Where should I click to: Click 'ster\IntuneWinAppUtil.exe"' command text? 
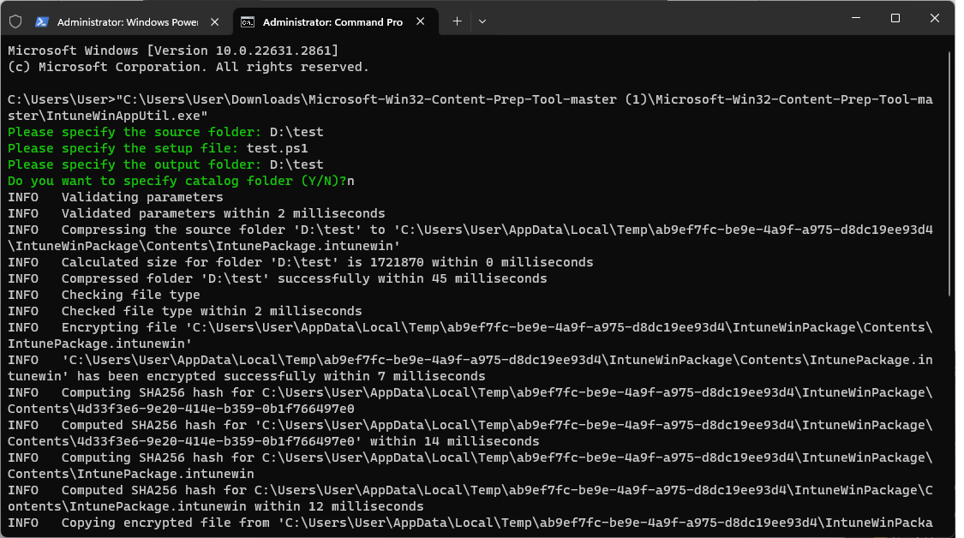coord(108,116)
